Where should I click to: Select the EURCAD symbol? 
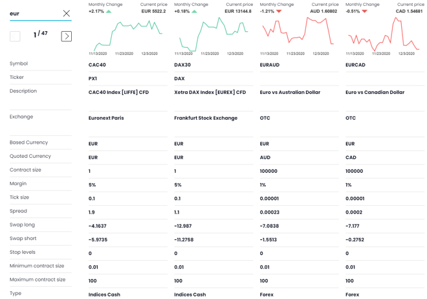tap(355, 65)
